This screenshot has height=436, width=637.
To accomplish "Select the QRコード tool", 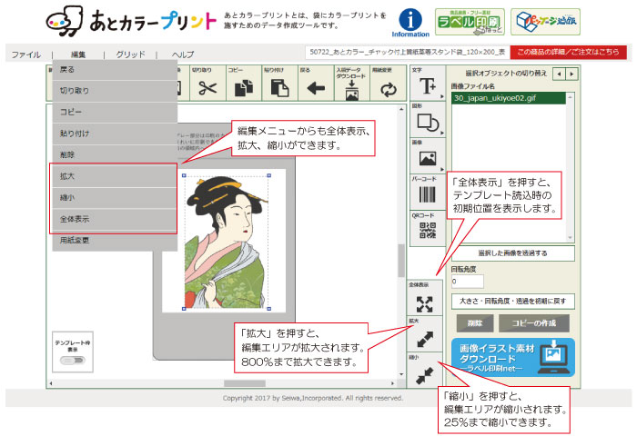I will [428, 230].
